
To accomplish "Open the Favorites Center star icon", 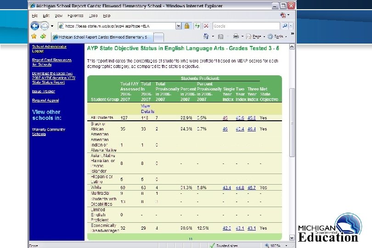I will click(x=34, y=36).
